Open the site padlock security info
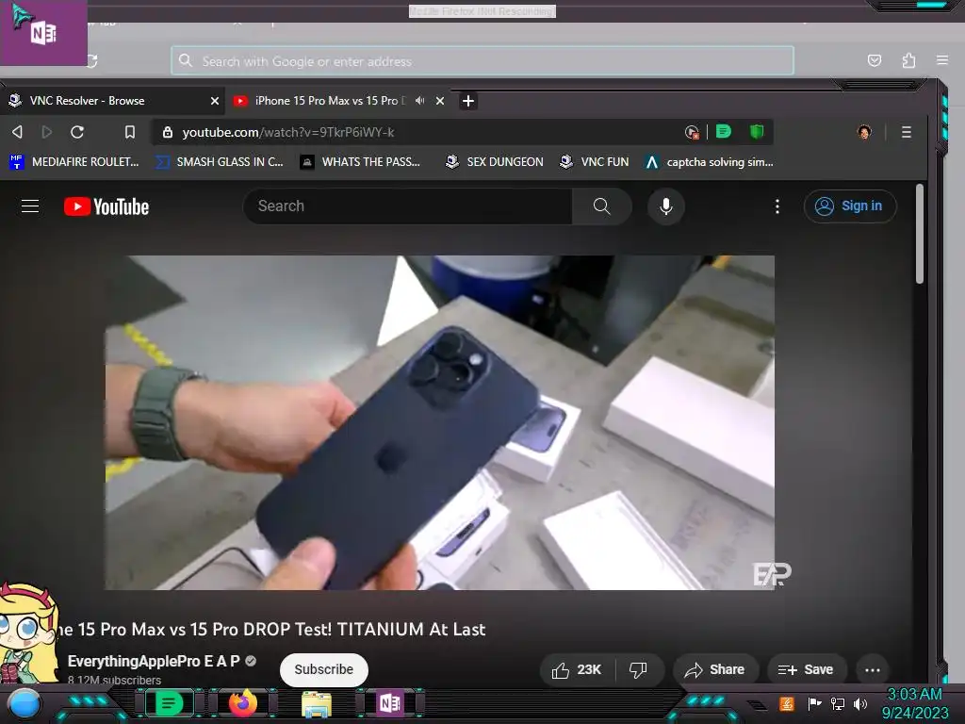Image resolution: width=965 pixels, height=724 pixels. pyautogui.click(x=168, y=132)
